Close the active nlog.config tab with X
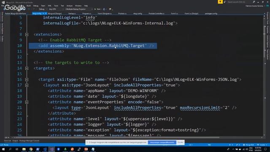Viewport: 270px width, 152px height. click(x=46, y=14)
